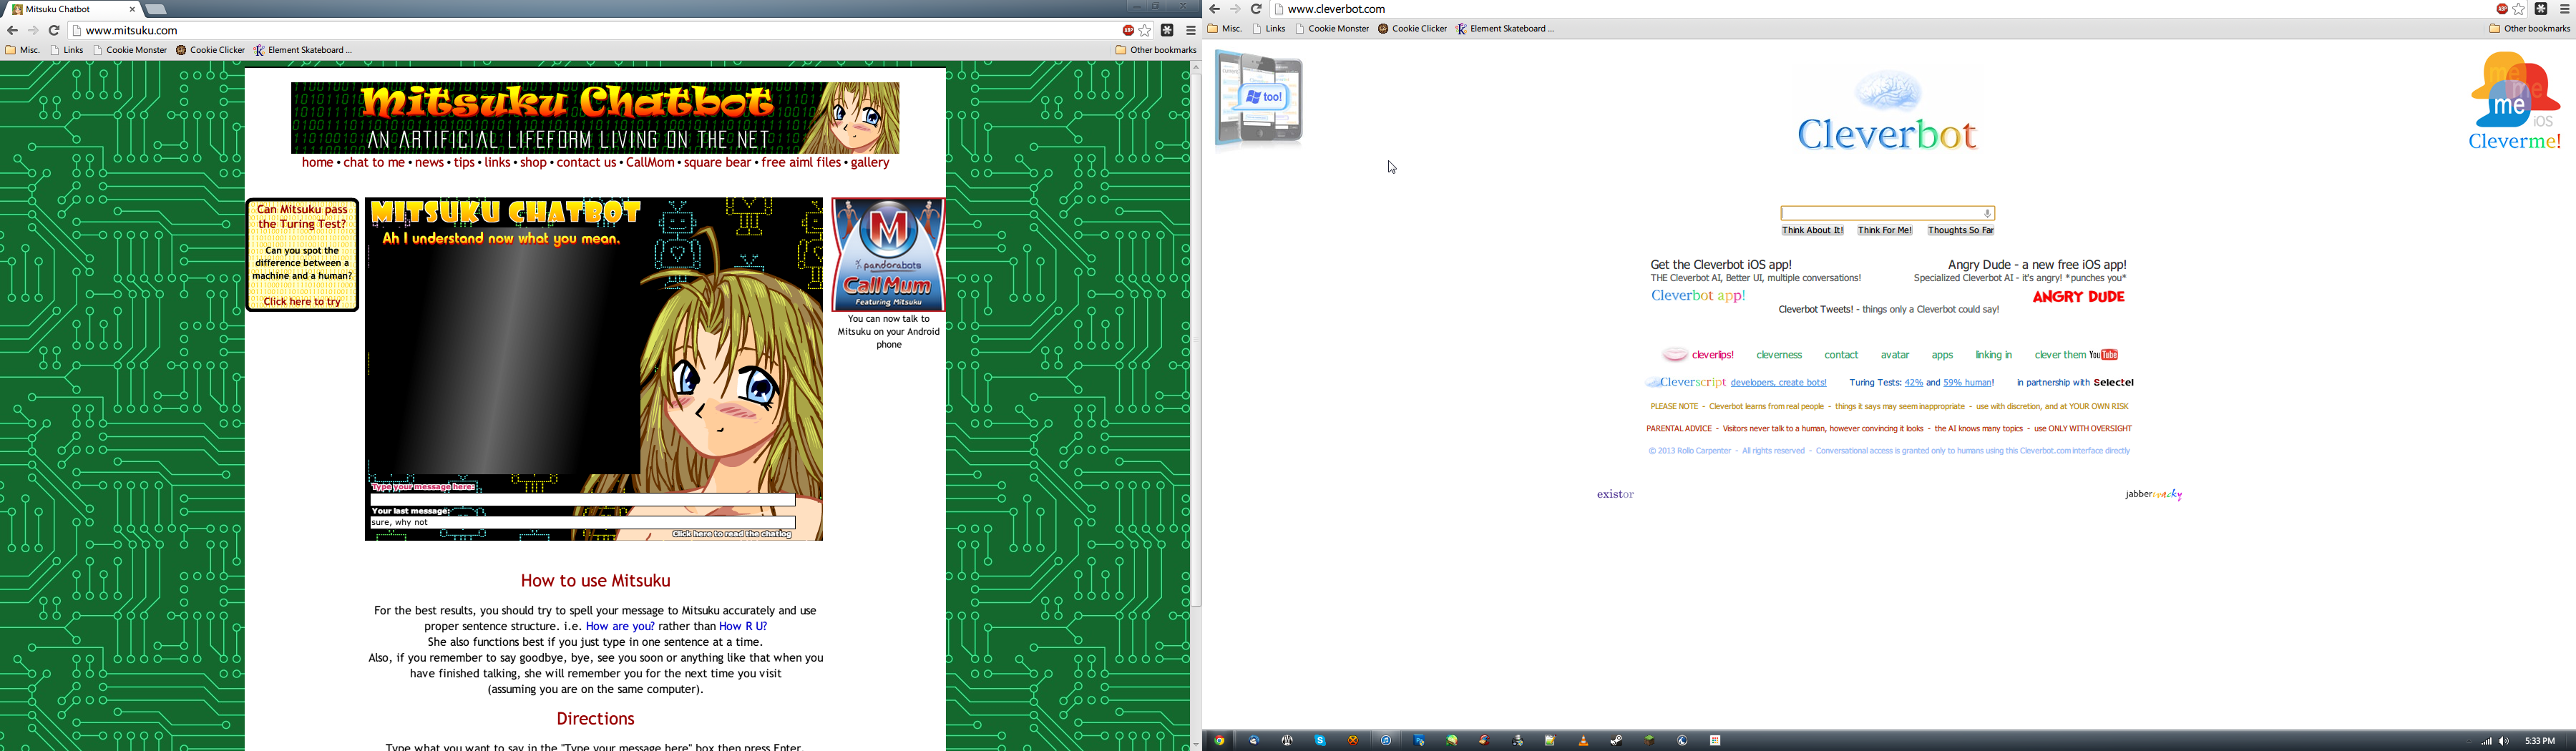The height and width of the screenshot is (751, 2576).
Task: Open Adblock Plus icon in Mitsuku window
Action: point(1128,31)
